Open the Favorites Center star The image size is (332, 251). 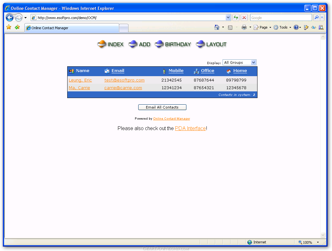point(9,27)
